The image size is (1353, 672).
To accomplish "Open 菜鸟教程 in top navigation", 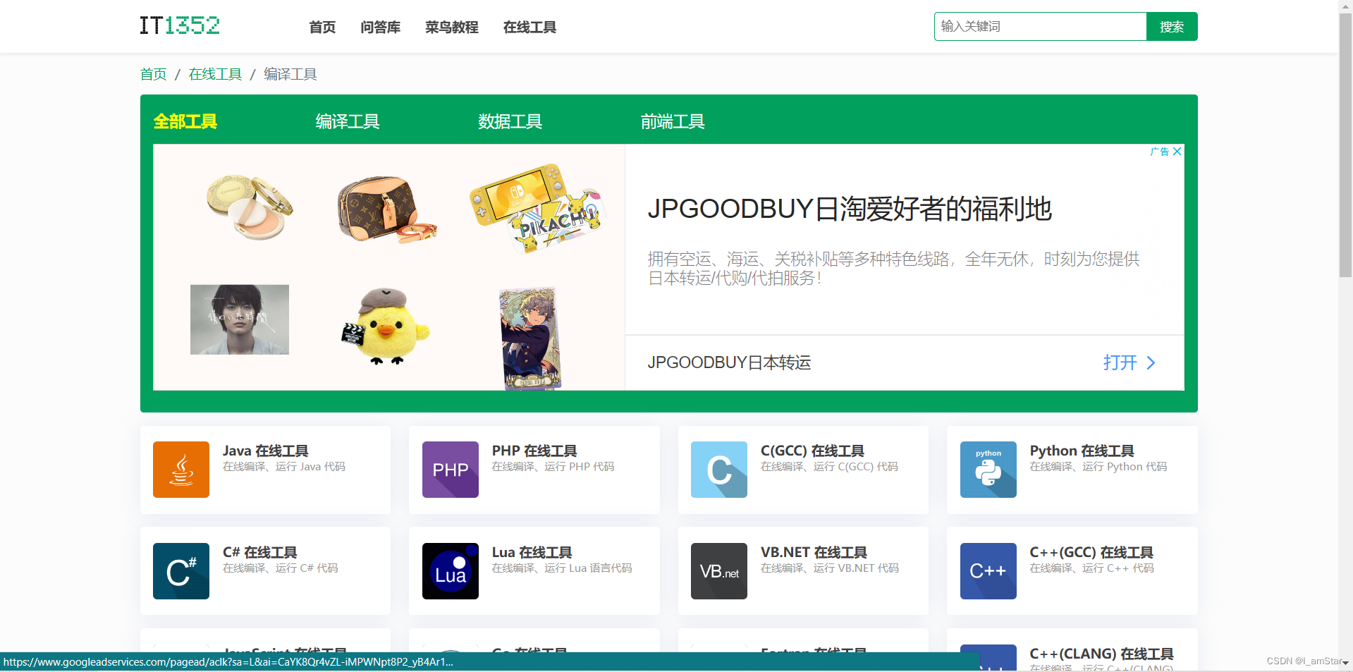I will point(452,27).
